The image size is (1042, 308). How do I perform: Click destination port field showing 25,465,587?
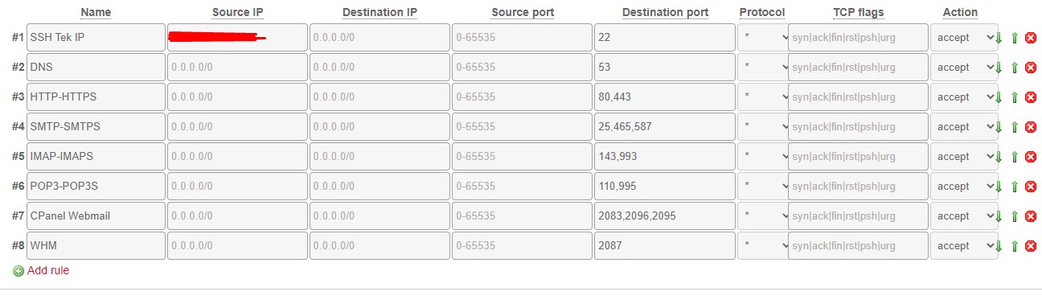pos(665,127)
